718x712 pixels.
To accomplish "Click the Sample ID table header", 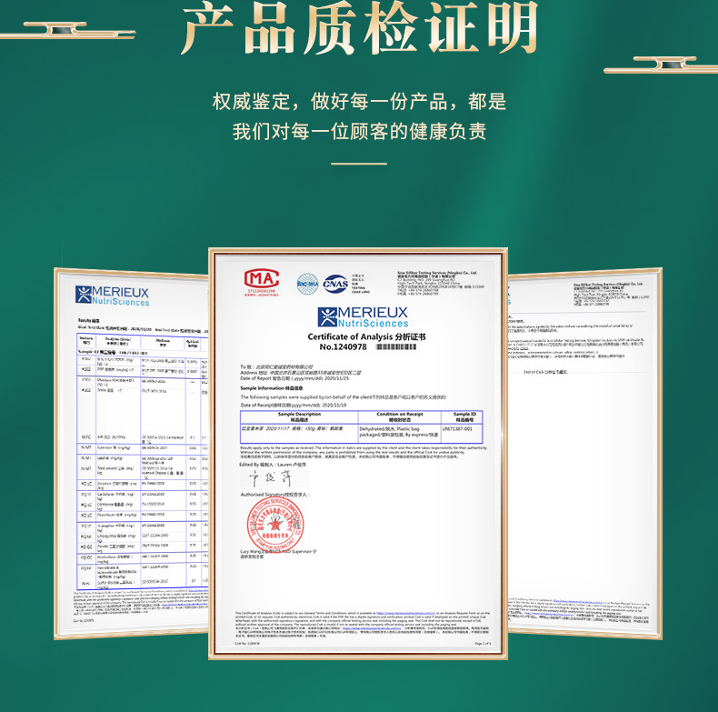I will click(x=464, y=417).
